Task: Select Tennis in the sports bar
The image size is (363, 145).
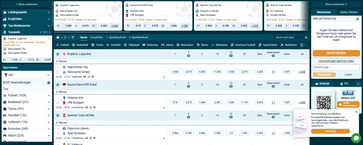Action: point(97,45)
